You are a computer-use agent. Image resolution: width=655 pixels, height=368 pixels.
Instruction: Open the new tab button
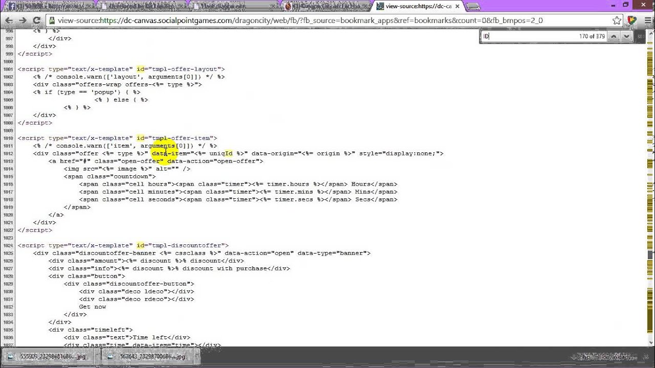click(x=473, y=6)
